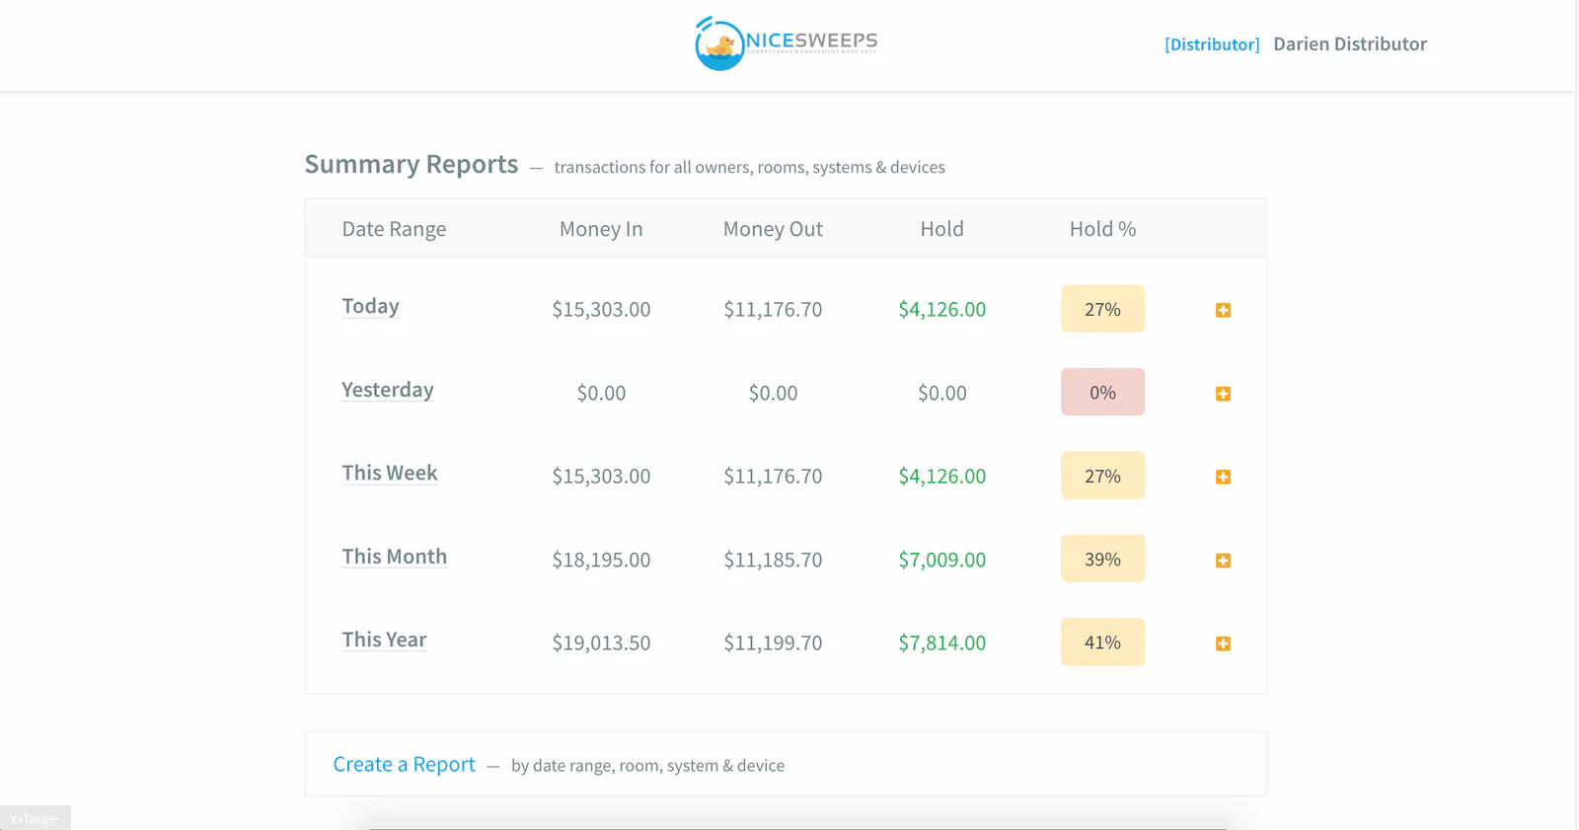Expand the This Year row details
This screenshot has width=1579, height=830.
click(x=1223, y=643)
